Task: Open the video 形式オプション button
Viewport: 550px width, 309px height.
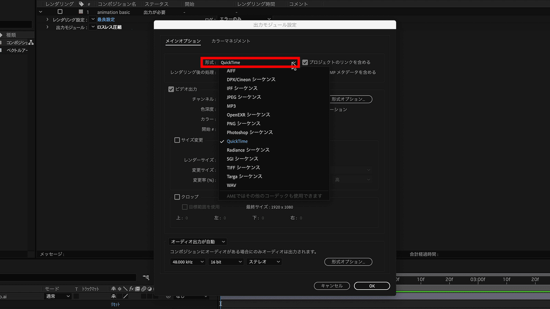Action: click(351, 99)
